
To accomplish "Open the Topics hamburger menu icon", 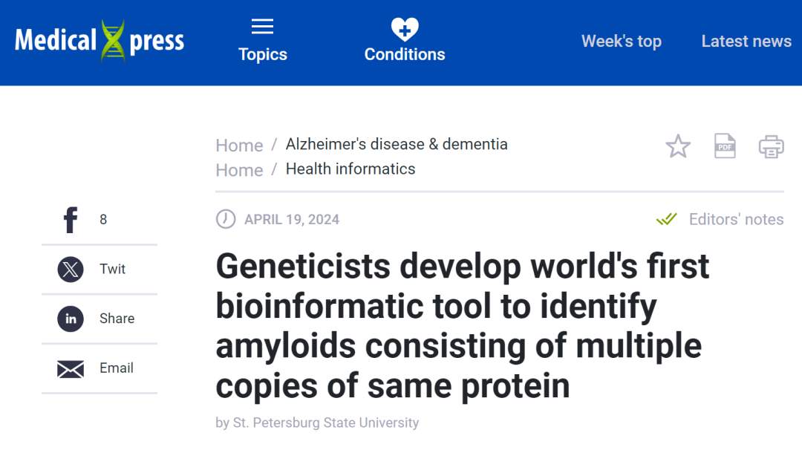I will [262, 27].
